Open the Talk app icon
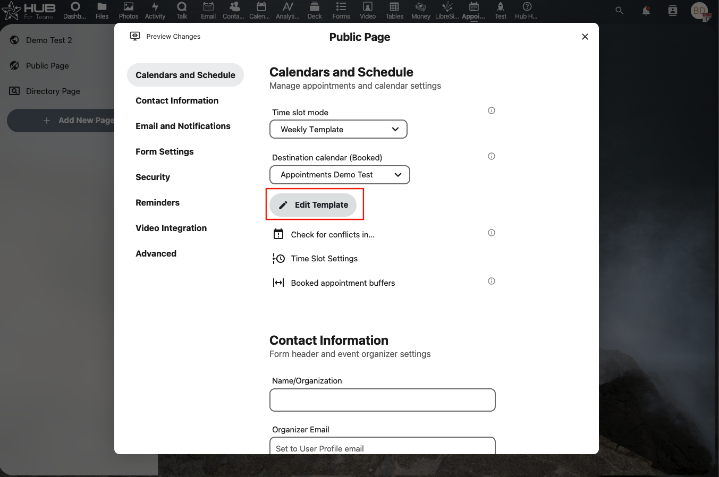The width and height of the screenshot is (719, 477). point(182,11)
